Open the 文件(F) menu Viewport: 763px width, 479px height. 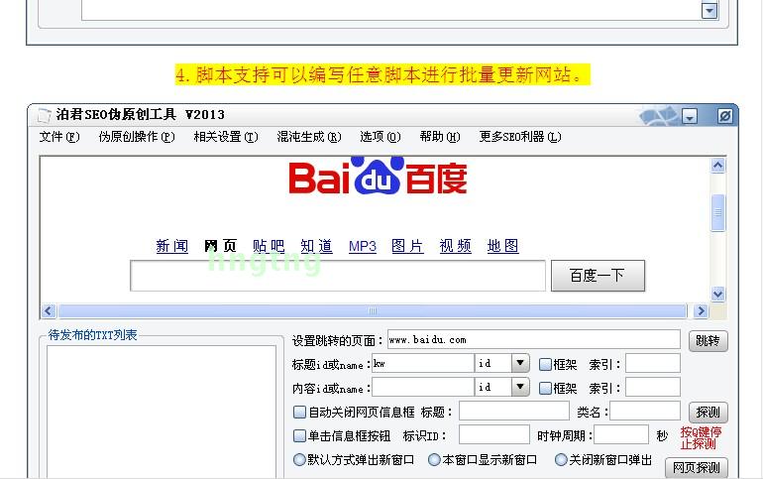58,137
